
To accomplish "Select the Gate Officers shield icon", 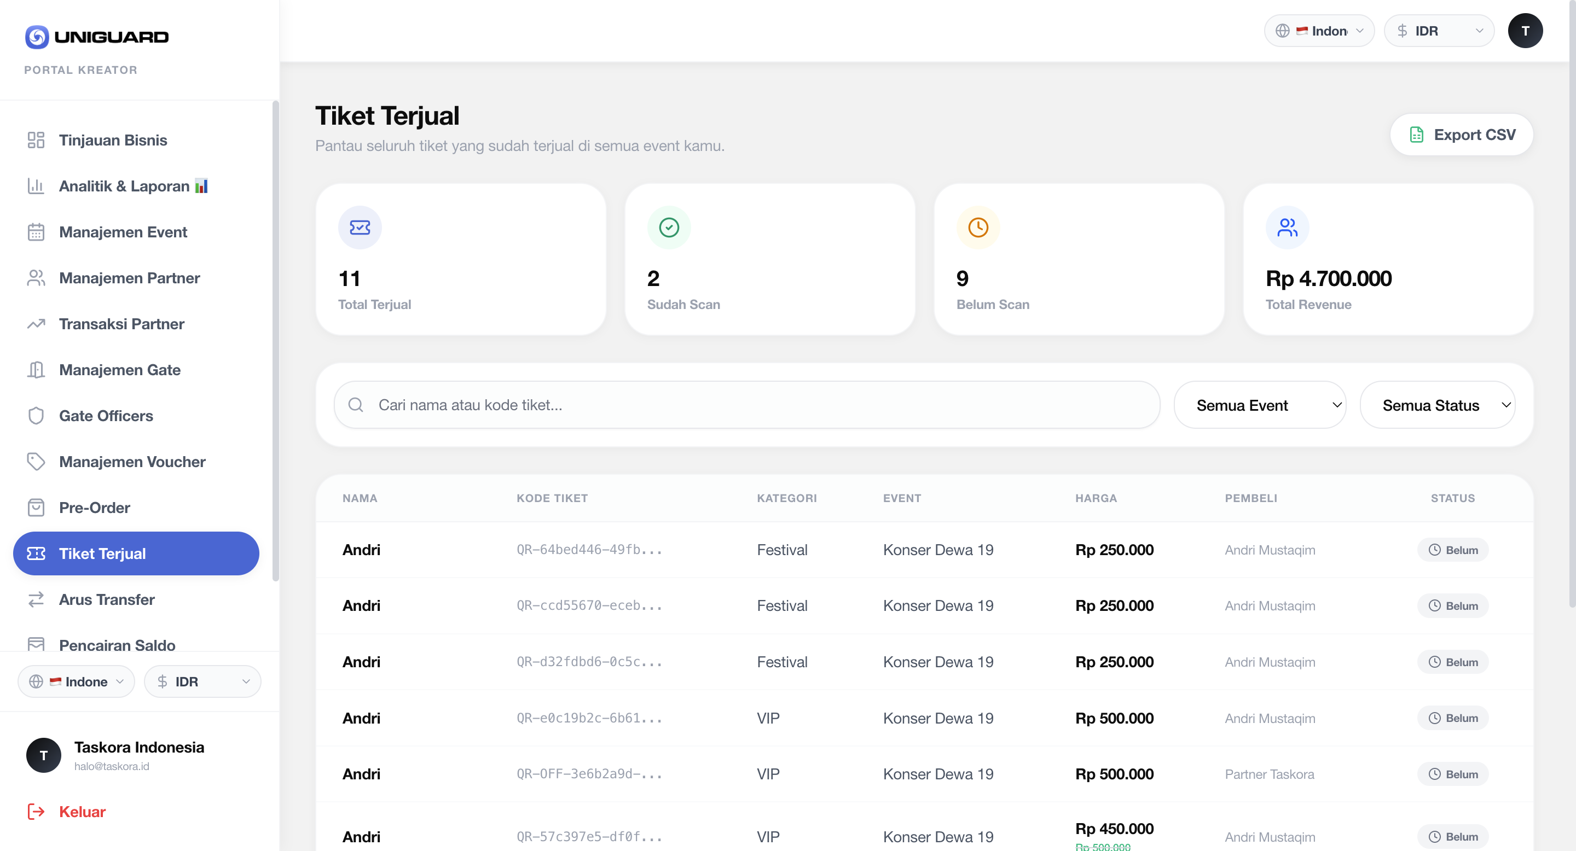I will click(36, 415).
